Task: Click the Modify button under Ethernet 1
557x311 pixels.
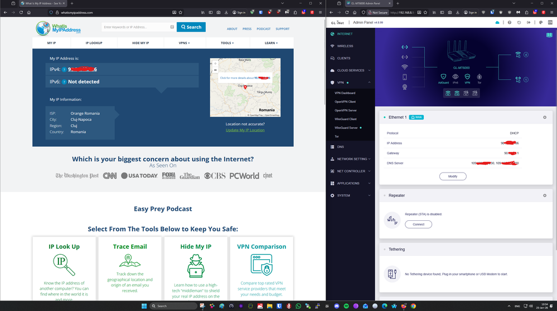Action: [x=453, y=176]
